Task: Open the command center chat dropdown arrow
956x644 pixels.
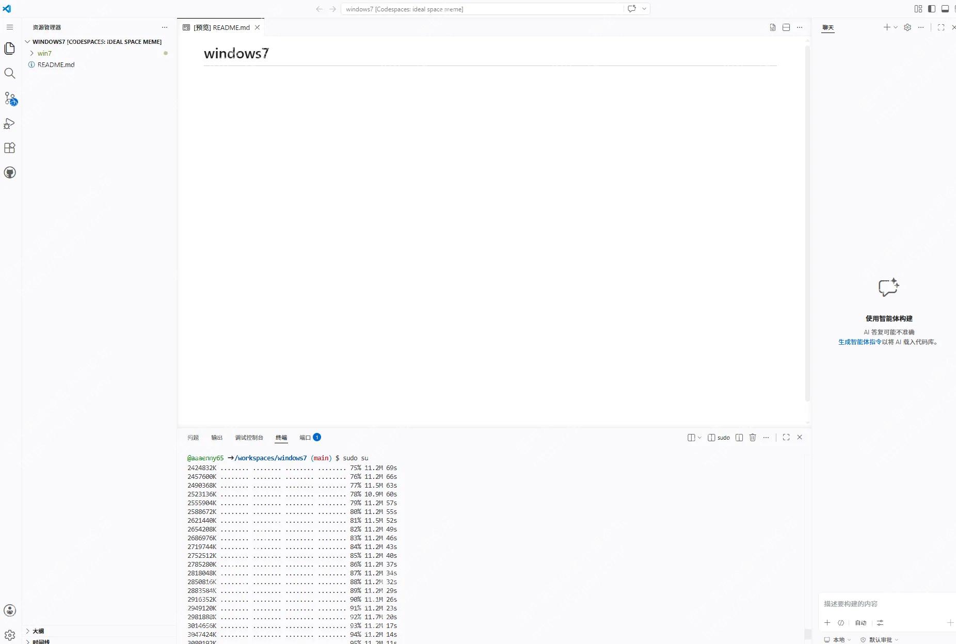Action: point(644,9)
